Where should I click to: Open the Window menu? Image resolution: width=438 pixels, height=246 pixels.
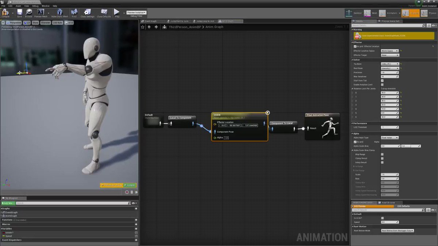46,6
